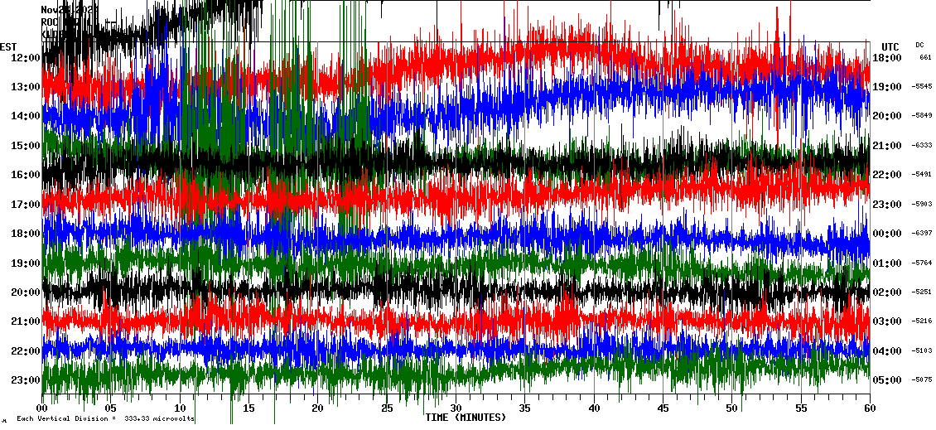Screen dimensions: 936x430
Task: Click the 15 minute axis tick label
Action: tap(249, 408)
